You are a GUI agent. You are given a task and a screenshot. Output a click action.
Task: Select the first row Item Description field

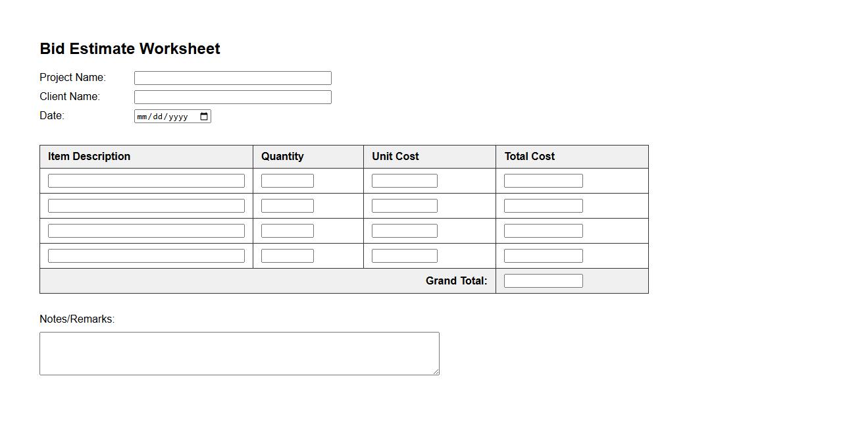click(146, 180)
